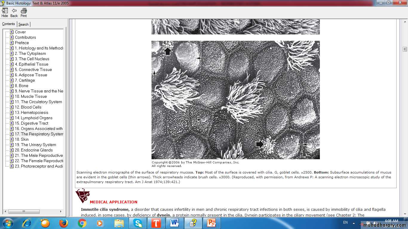Switch to the Search tab

(23, 24)
